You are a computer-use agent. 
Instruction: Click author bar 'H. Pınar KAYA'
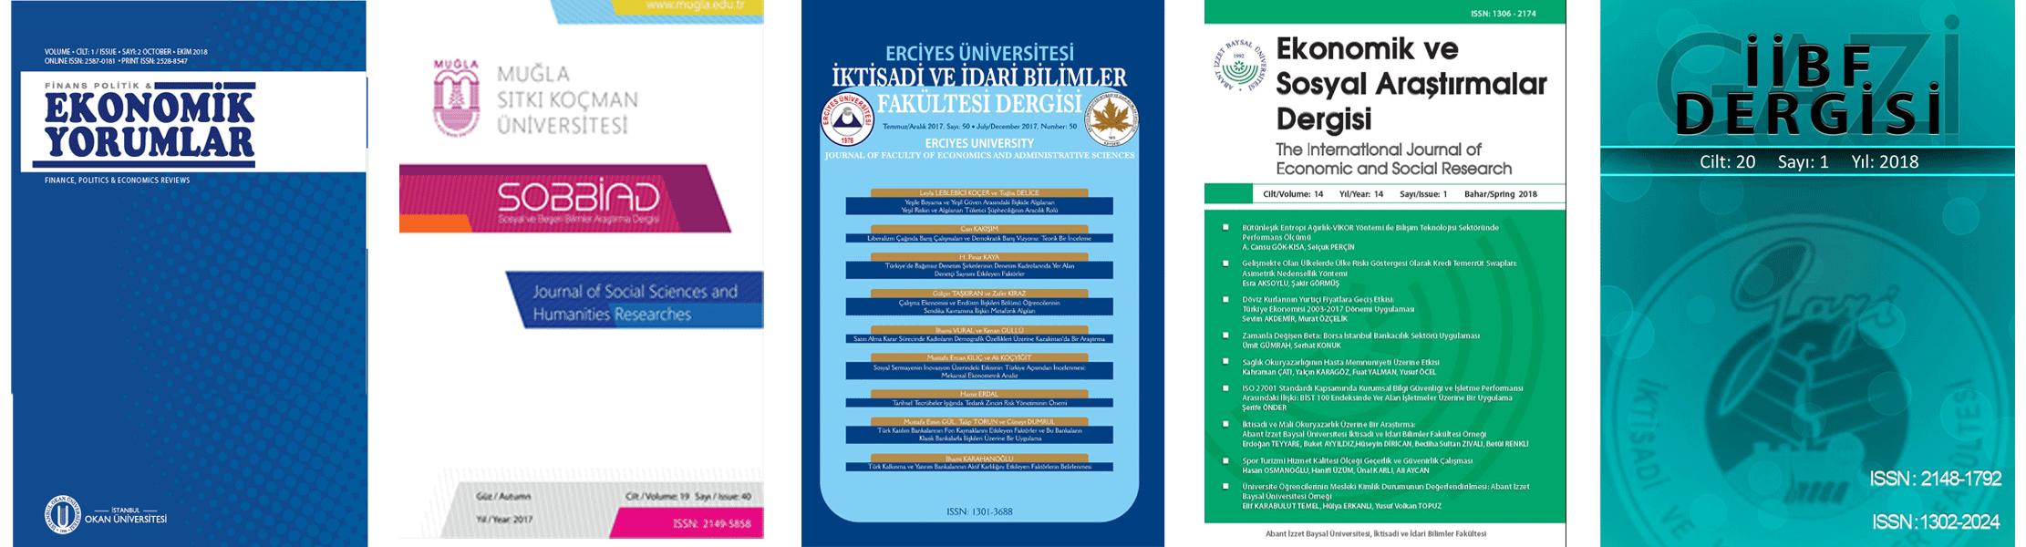(979, 257)
